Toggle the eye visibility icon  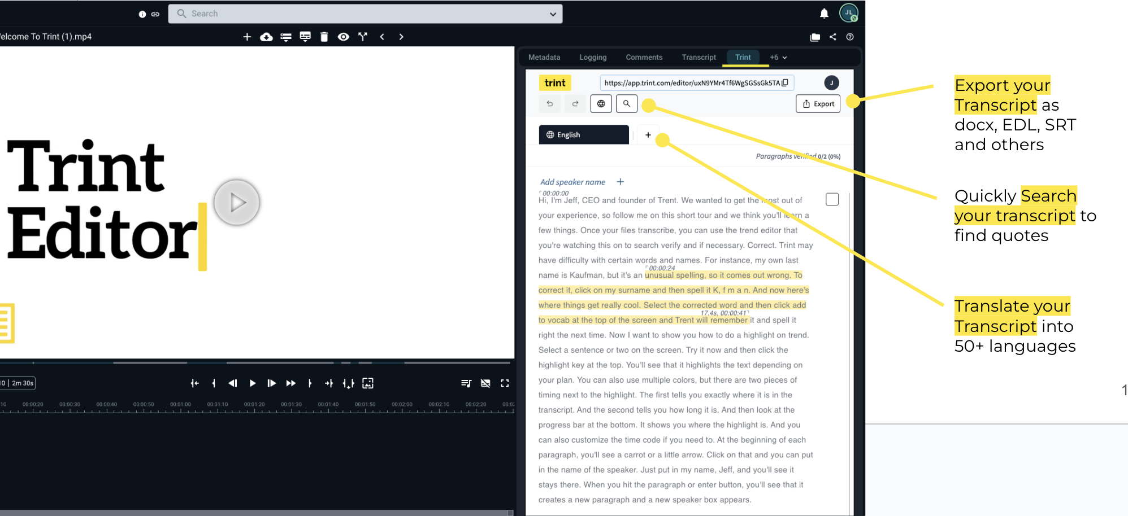click(x=343, y=37)
